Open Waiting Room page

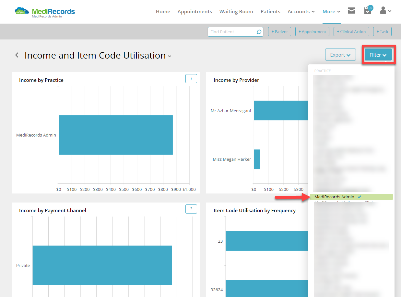236,11
